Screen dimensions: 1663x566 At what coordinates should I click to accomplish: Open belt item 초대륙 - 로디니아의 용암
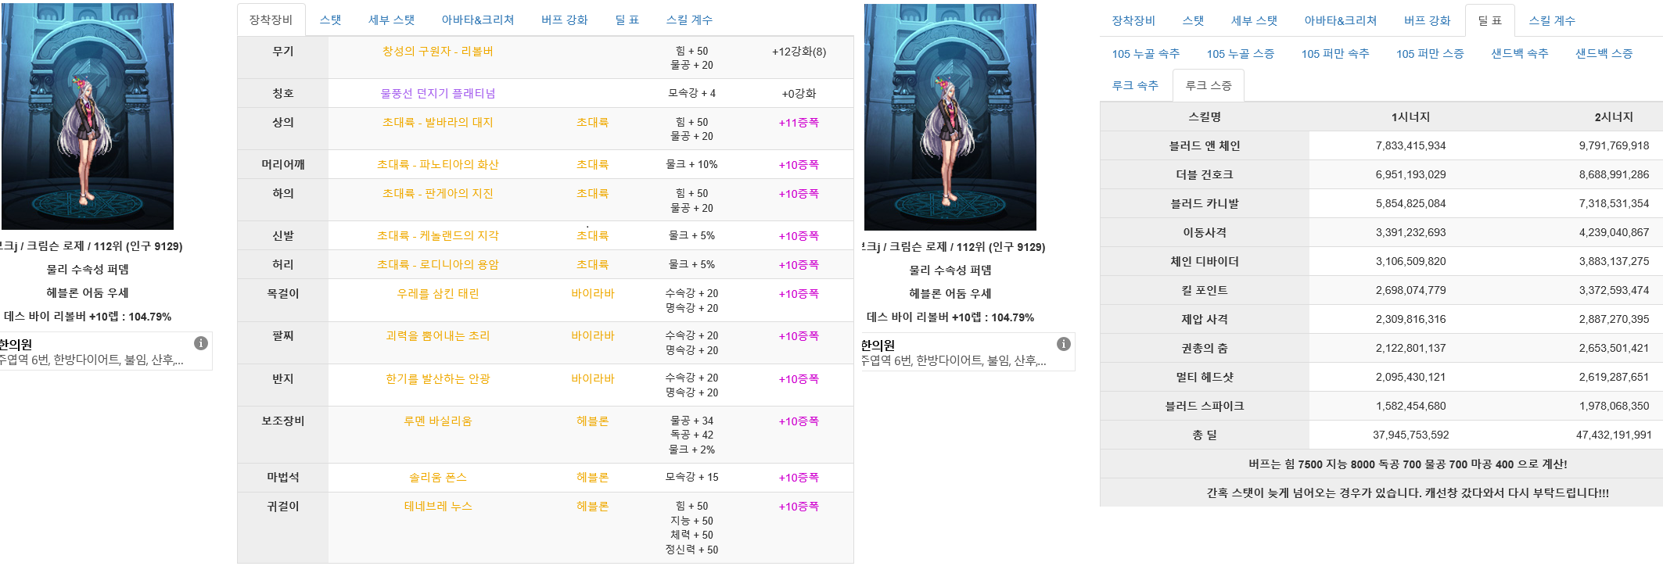click(x=437, y=264)
